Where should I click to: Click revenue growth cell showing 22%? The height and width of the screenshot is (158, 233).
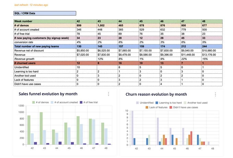(191, 59)
